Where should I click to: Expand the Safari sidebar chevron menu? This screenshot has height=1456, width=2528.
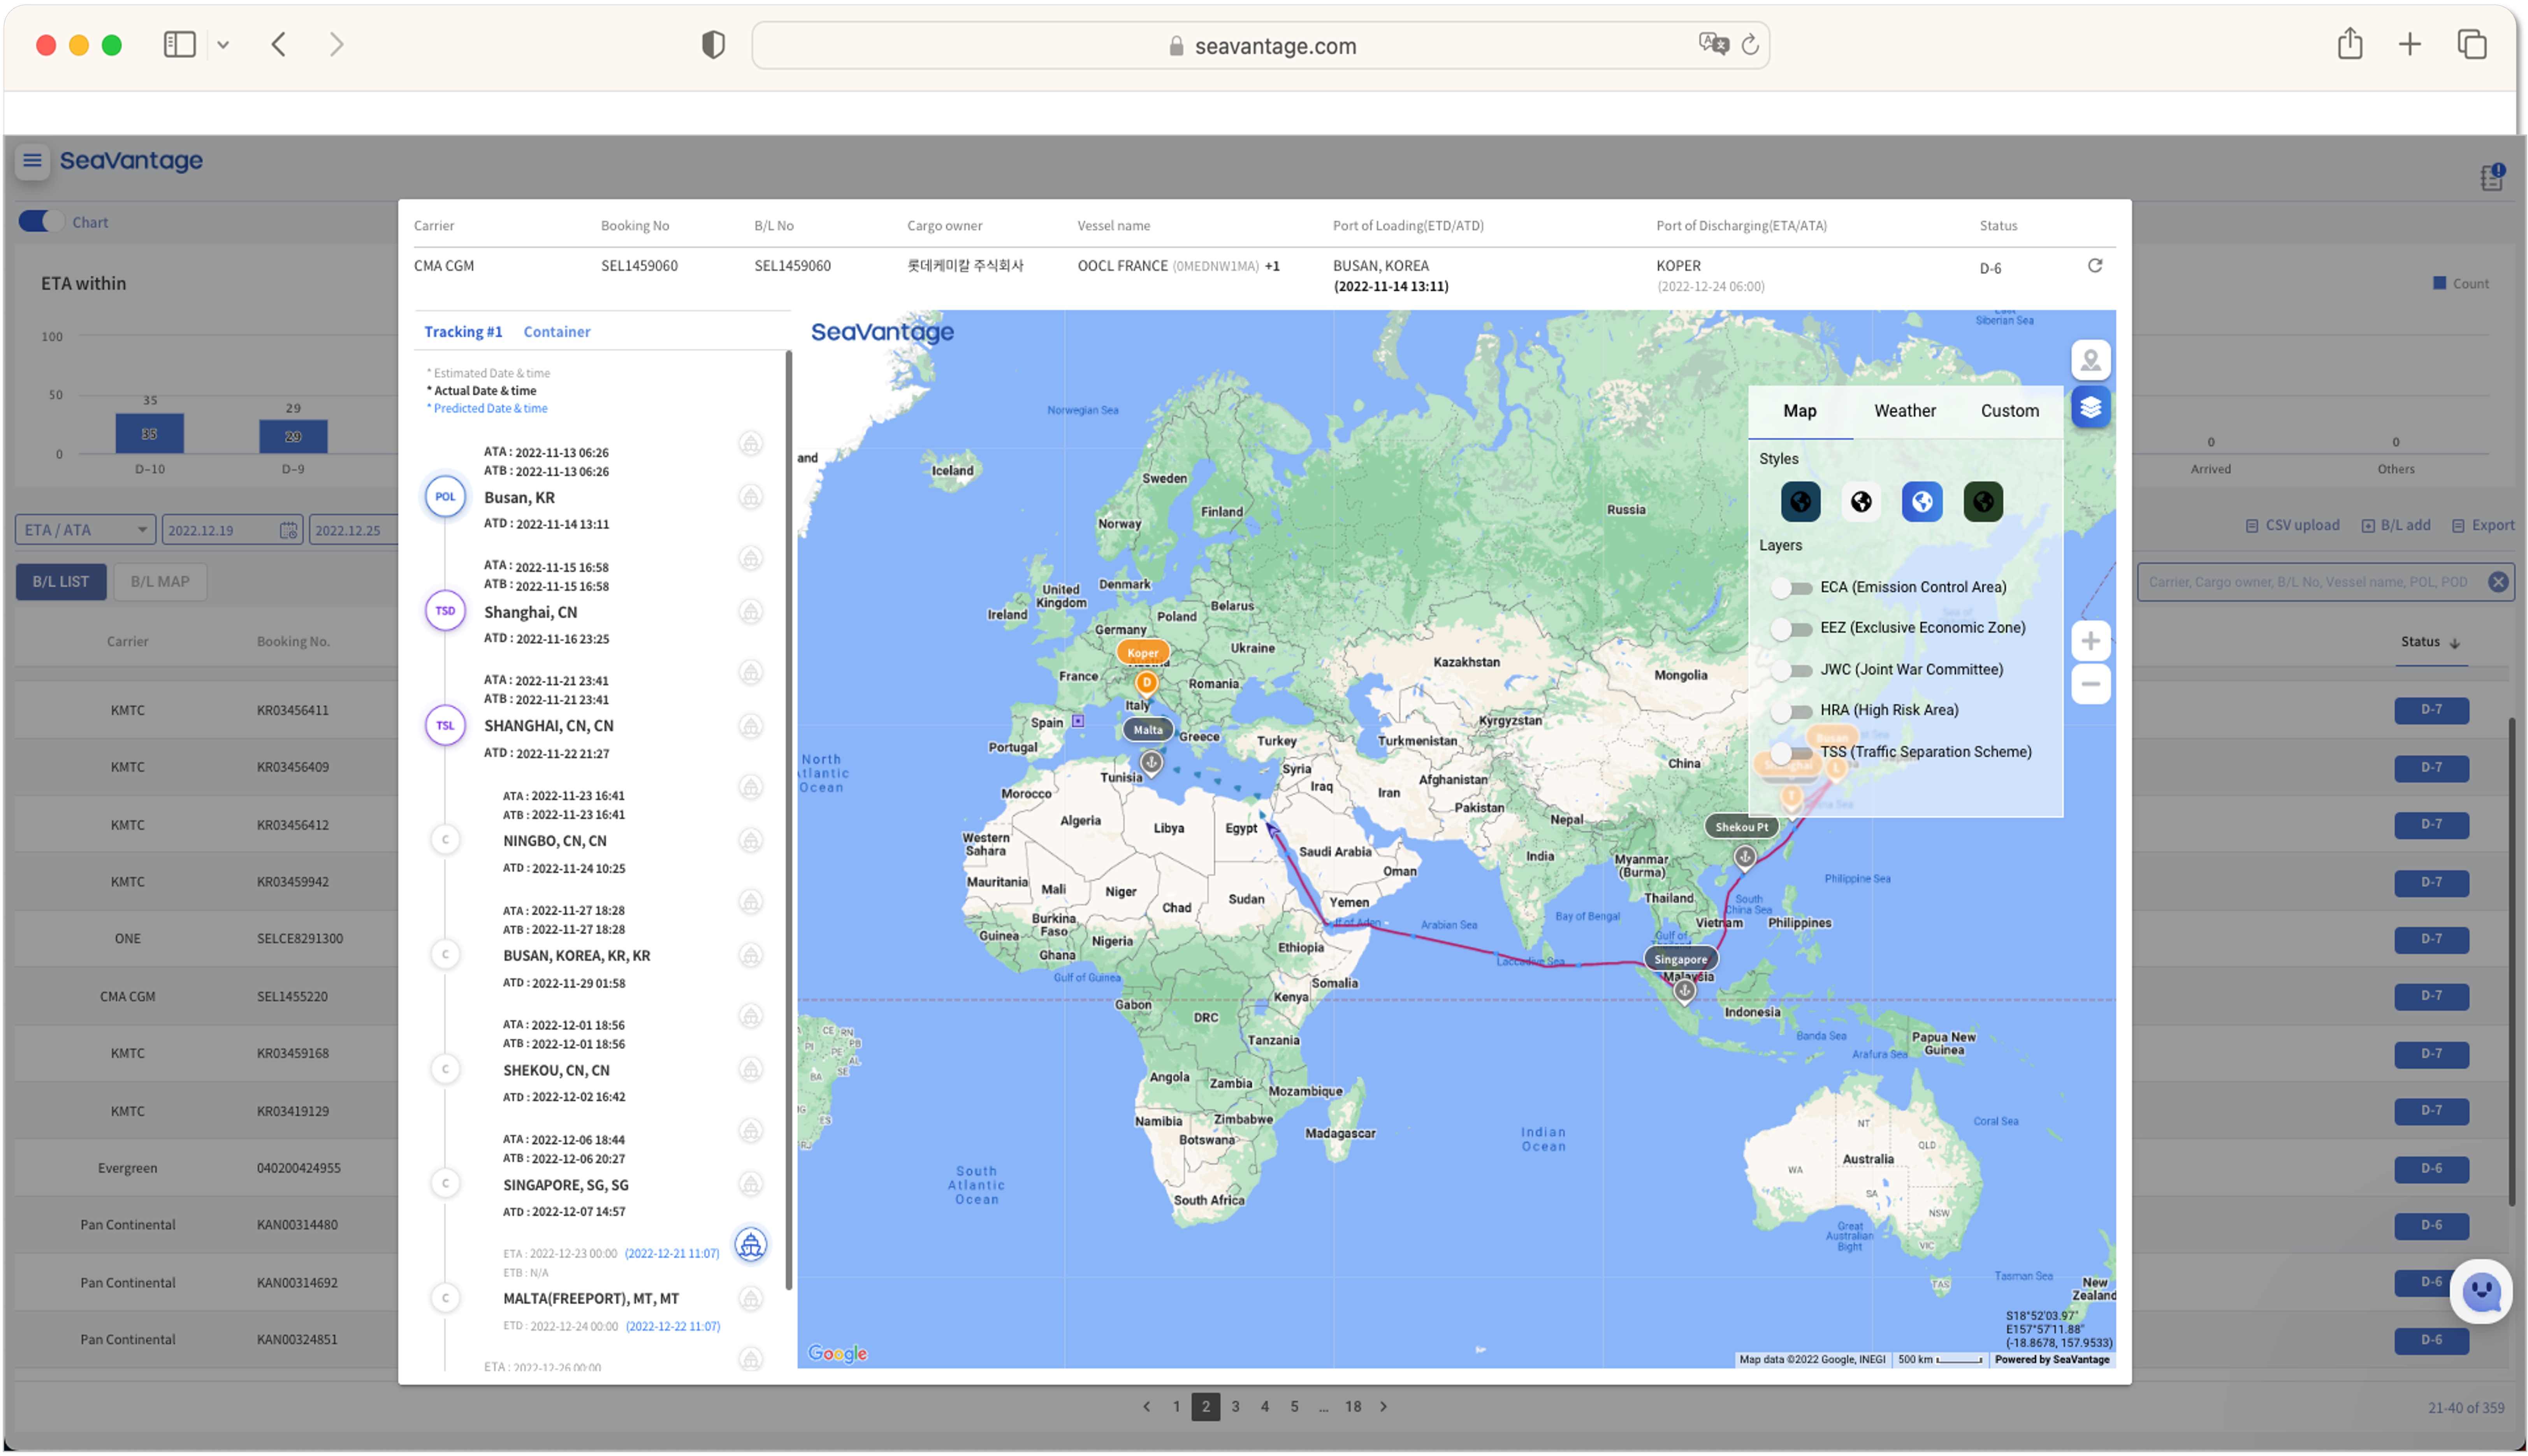click(x=223, y=45)
